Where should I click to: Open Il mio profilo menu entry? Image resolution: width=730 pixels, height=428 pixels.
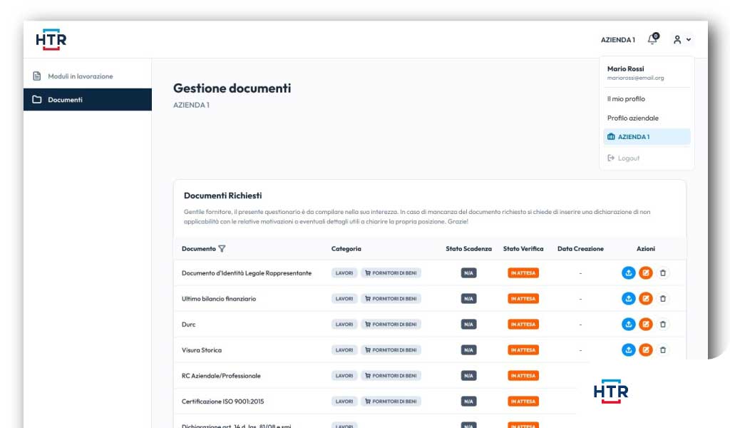coord(626,98)
